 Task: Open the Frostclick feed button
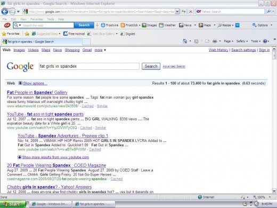129,25
